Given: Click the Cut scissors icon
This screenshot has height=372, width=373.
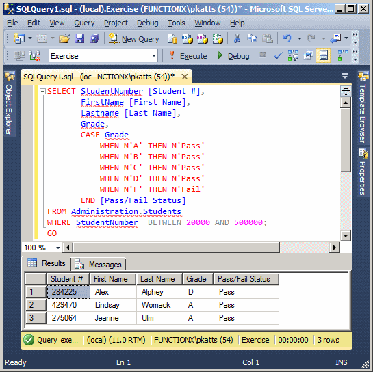Looking at the screenshot, I should tap(237, 38).
